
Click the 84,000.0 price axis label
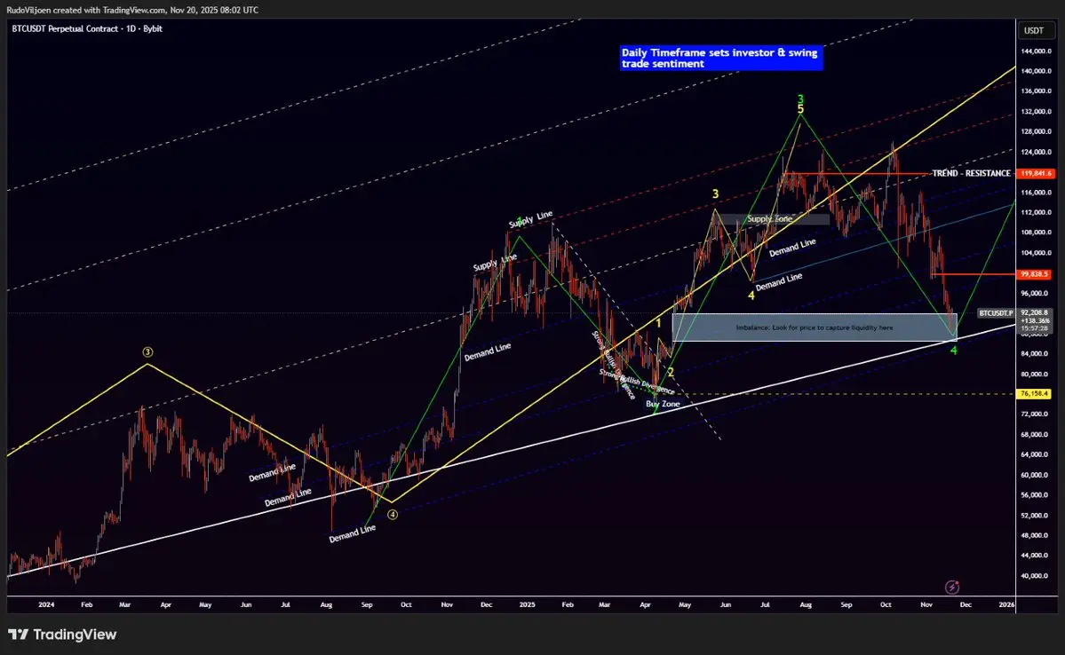pyautogui.click(x=1035, y=353)
